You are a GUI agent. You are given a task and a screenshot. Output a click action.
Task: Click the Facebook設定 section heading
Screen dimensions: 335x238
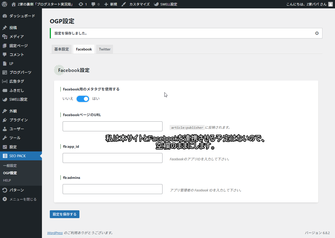74,70
